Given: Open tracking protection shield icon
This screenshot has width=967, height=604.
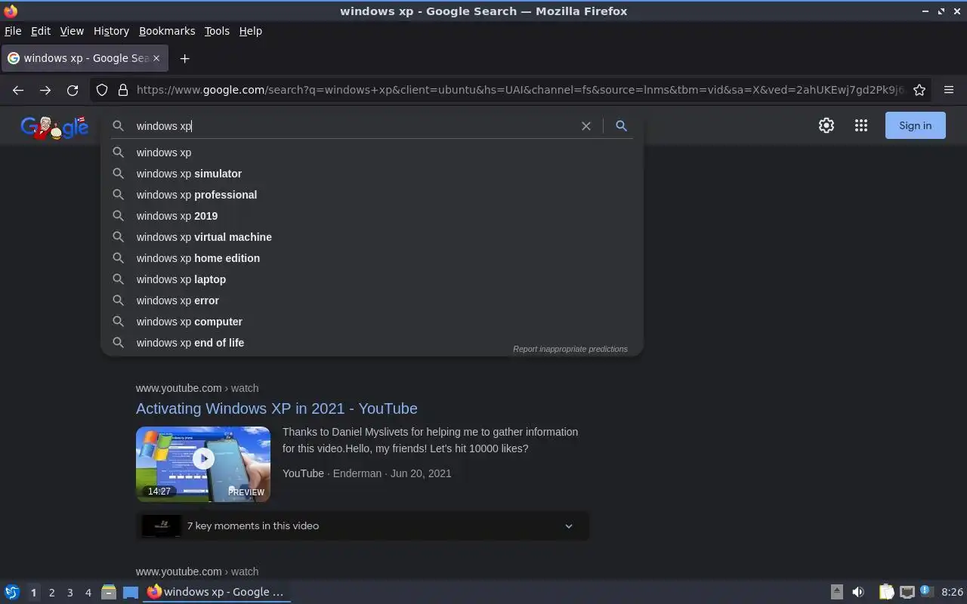Looking at the screenshot, I should [x=102, y=90].
